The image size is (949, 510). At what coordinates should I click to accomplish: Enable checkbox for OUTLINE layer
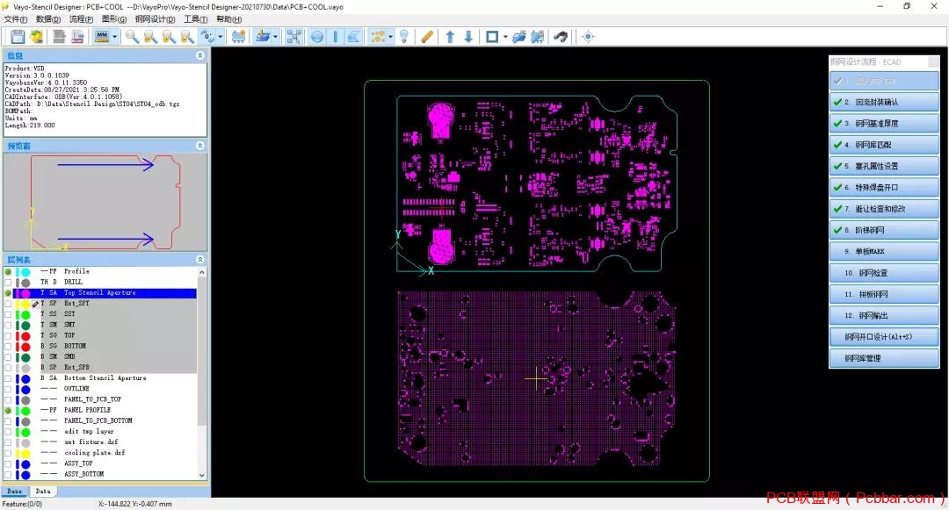8,389
